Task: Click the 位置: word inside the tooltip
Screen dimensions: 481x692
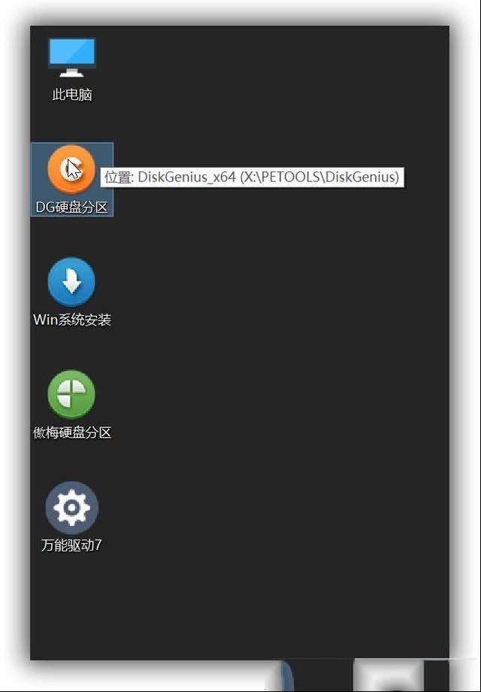Action: [x=119, y=178]
